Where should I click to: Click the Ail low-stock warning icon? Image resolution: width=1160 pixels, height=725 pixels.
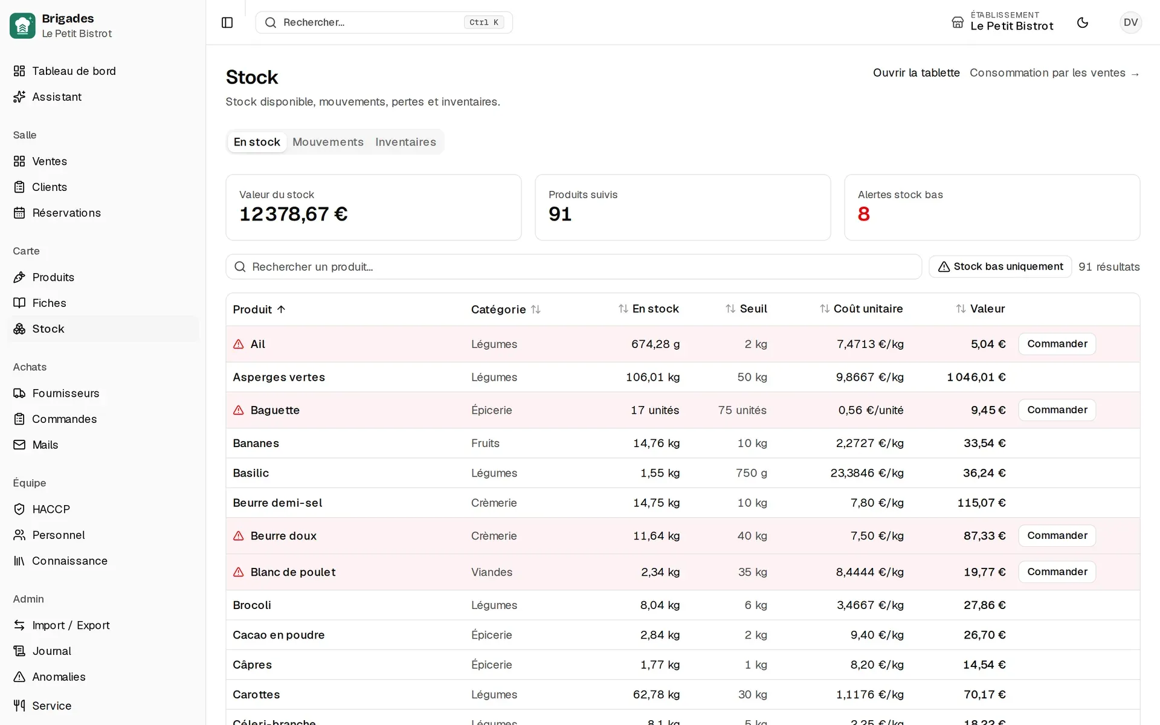[239, 344]
